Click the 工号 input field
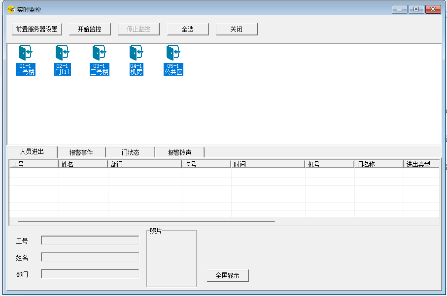This screenshot has width=447, height=296. [90, 240]
